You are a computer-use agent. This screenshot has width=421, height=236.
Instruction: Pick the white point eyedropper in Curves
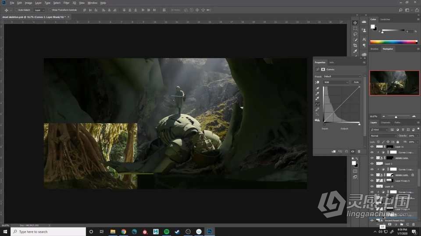coord(317,99)
